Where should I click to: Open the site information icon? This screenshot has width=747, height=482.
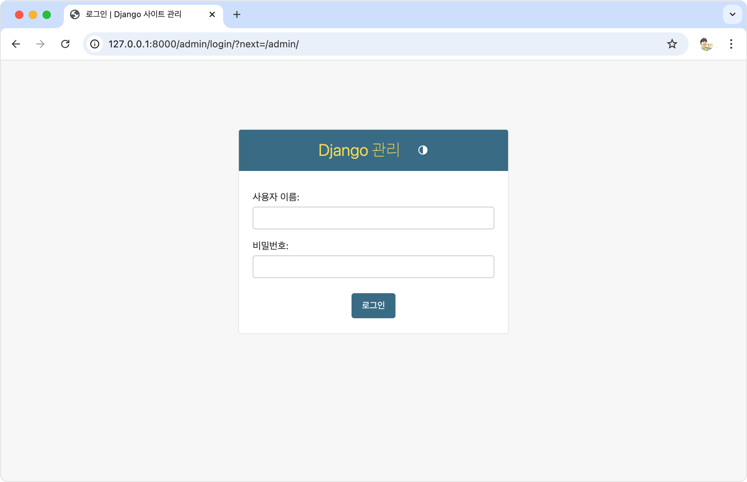[95, 44]
